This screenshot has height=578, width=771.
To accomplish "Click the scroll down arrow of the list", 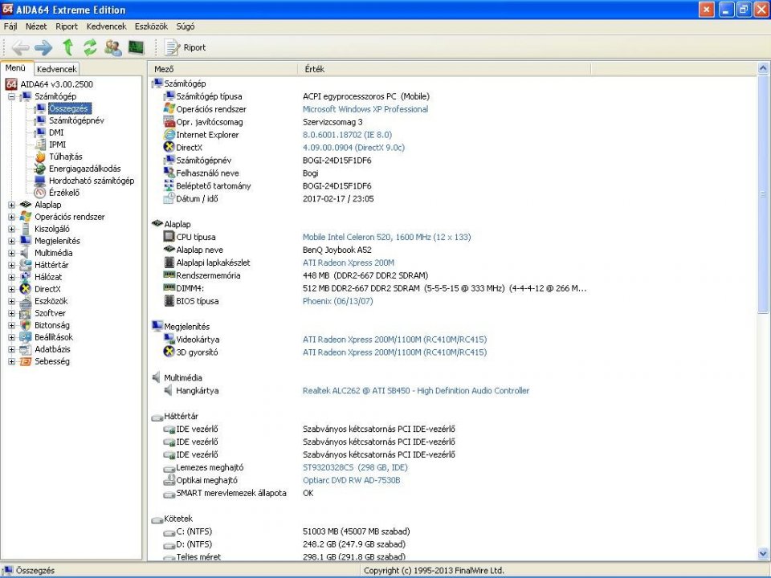I will [763, 553].
